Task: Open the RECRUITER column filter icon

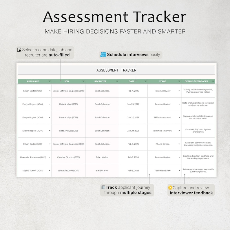Action: point(117,81)
